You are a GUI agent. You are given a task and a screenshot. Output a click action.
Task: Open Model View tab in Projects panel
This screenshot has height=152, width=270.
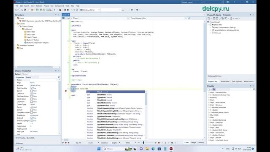tap(225, 81)
